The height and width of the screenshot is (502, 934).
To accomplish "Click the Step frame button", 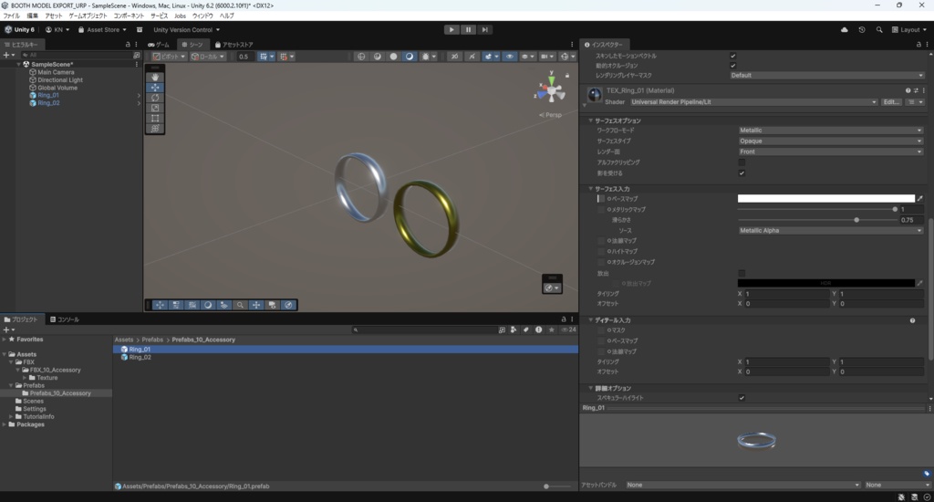I will pyautogui.click(x=485, y=29).
